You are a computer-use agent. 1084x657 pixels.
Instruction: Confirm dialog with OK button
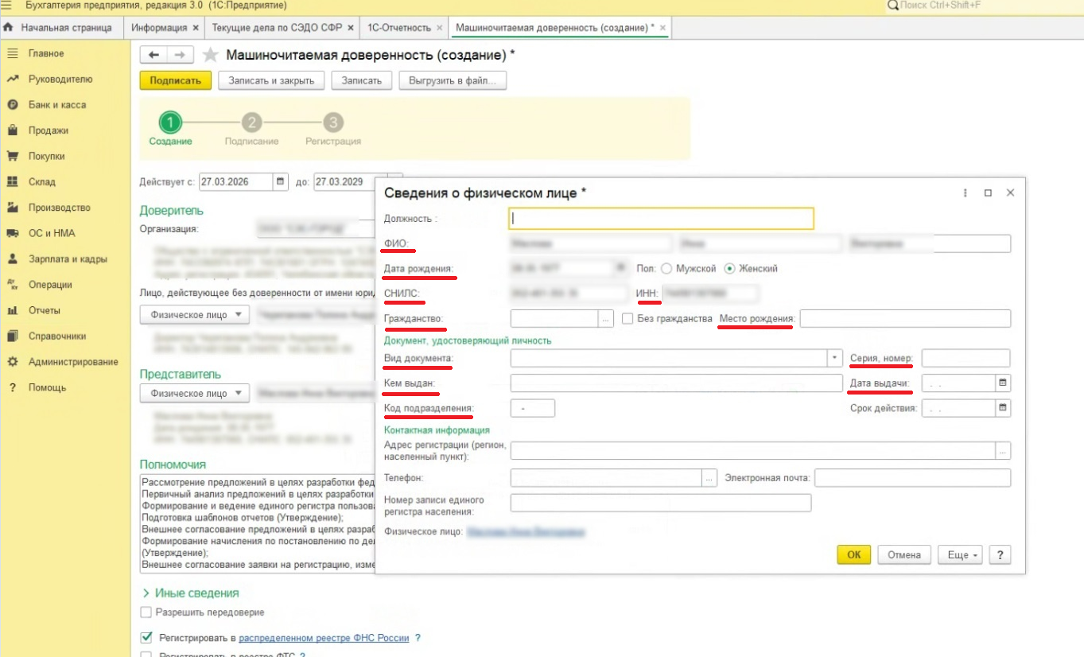(854, 554)
